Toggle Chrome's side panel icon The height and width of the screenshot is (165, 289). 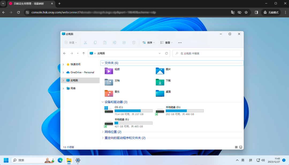pyautogui.click(x=256, y=13)
